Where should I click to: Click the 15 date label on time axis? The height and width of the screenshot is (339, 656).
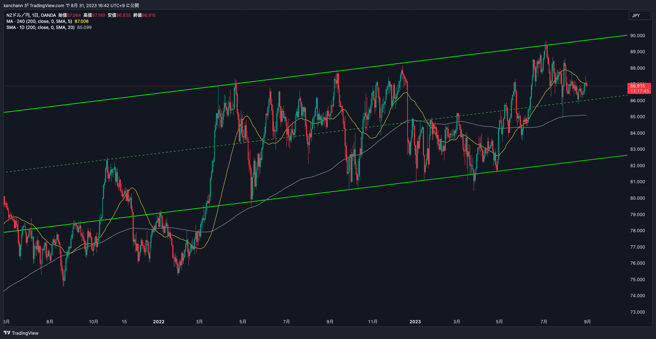pos(124,322)
